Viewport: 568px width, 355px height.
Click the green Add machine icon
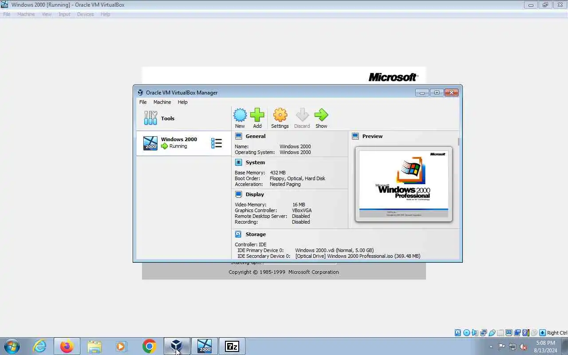[257, 115]
